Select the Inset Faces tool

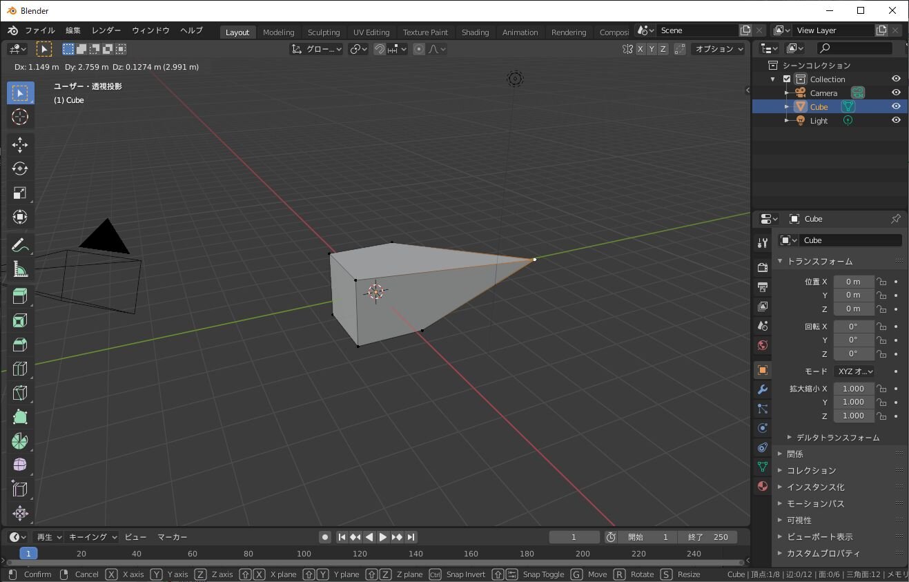click(x=20, y=320)
